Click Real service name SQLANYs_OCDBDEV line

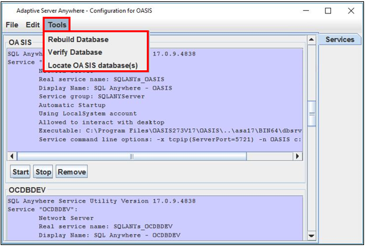(105, 226)
